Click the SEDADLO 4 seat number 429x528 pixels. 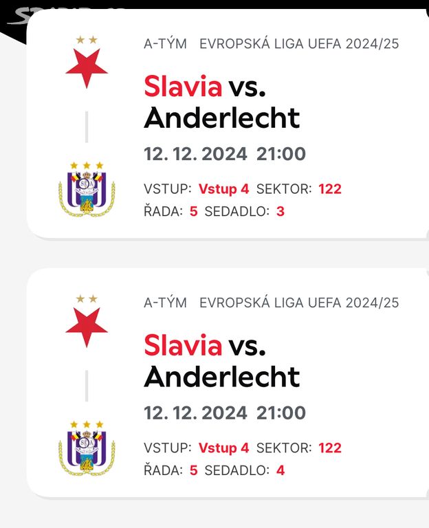[x=280, y=470]
